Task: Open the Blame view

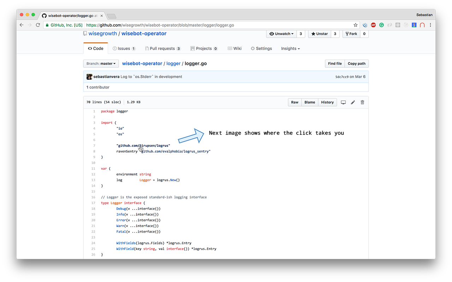Action: coord(310,102)
